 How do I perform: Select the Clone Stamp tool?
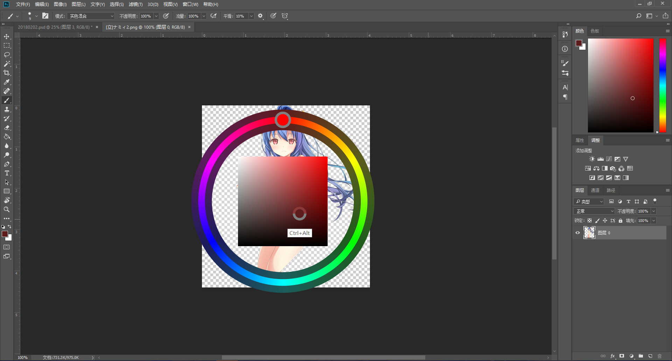pyautogui.click(x=7, y=109)
